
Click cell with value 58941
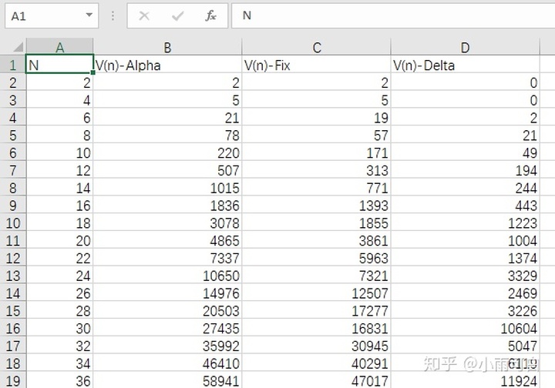click(167, 380)
